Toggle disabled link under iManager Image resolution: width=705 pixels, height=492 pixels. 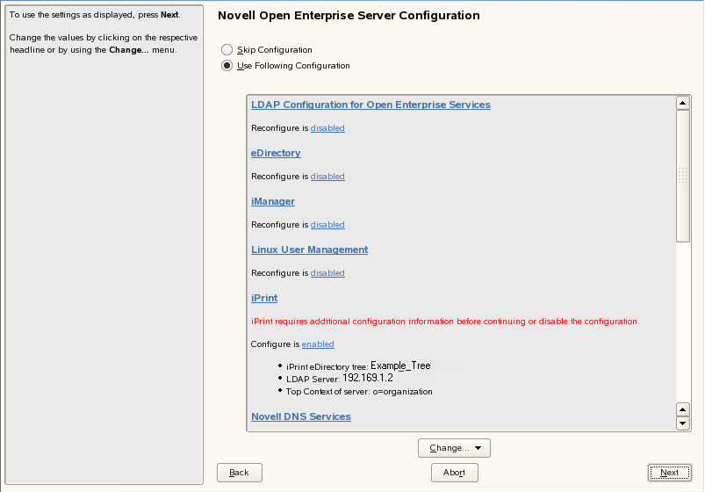327,225
